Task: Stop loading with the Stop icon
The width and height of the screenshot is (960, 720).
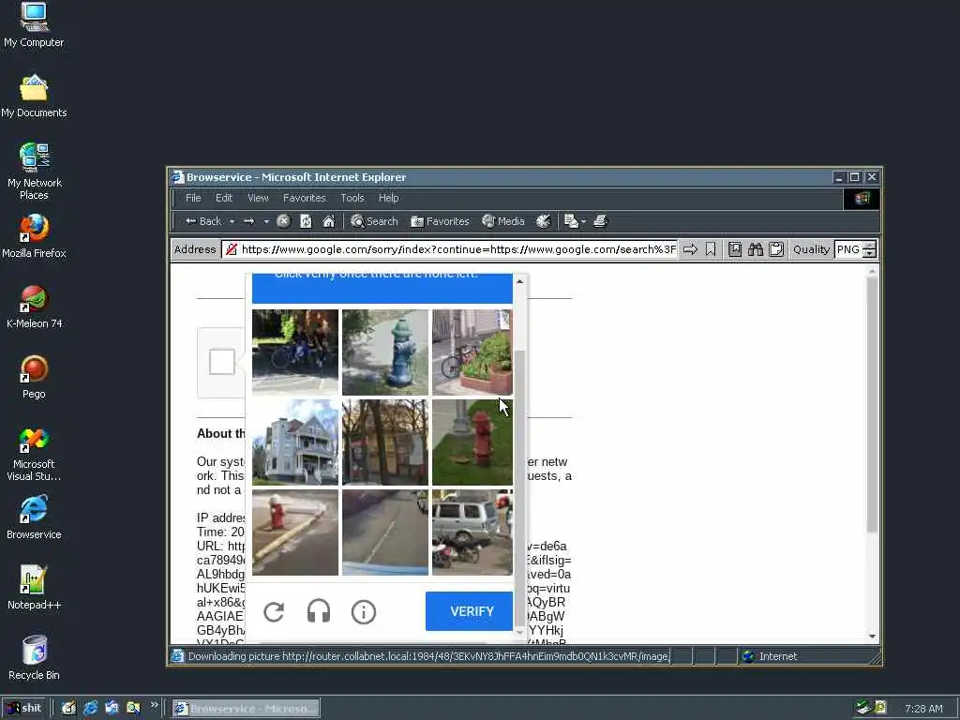Action: 283,221
